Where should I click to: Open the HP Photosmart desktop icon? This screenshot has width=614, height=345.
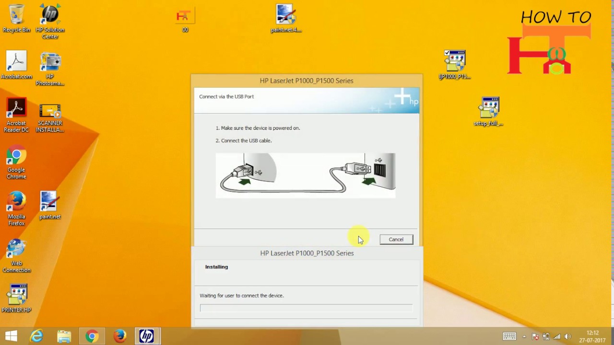(50, 69)
